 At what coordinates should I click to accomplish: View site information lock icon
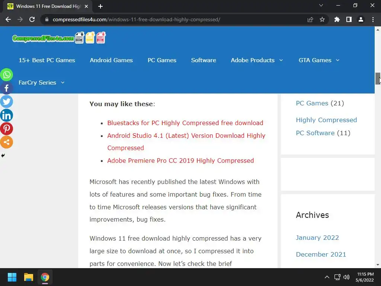pos(47,19)
